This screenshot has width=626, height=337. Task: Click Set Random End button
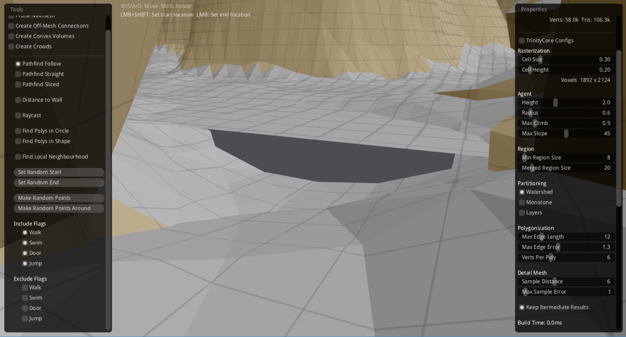(59, 182)
